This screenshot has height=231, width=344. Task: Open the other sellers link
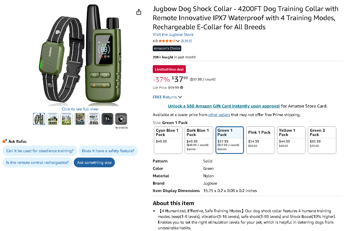[219, 115]
